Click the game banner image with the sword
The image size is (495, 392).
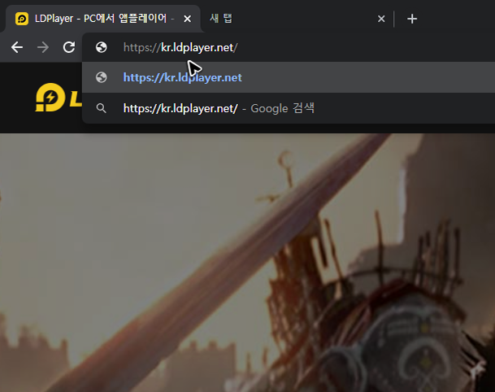tap(247, 263)
